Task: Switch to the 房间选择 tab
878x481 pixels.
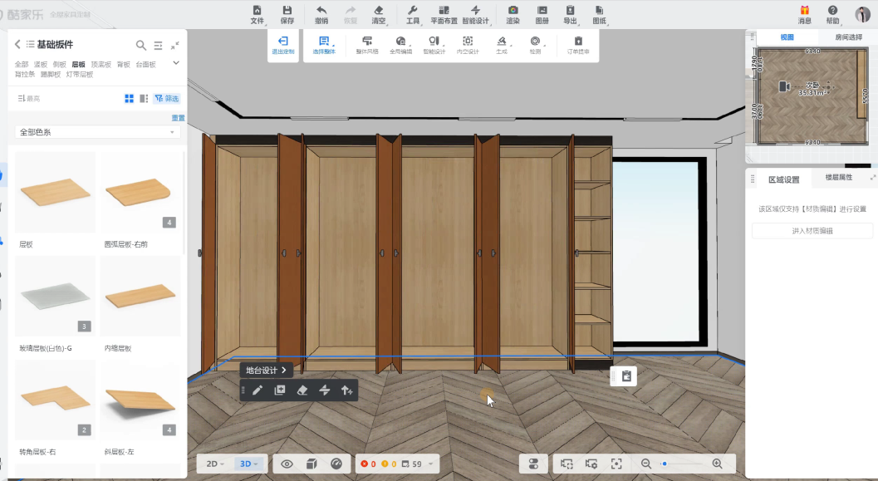Action: (848, 37)
